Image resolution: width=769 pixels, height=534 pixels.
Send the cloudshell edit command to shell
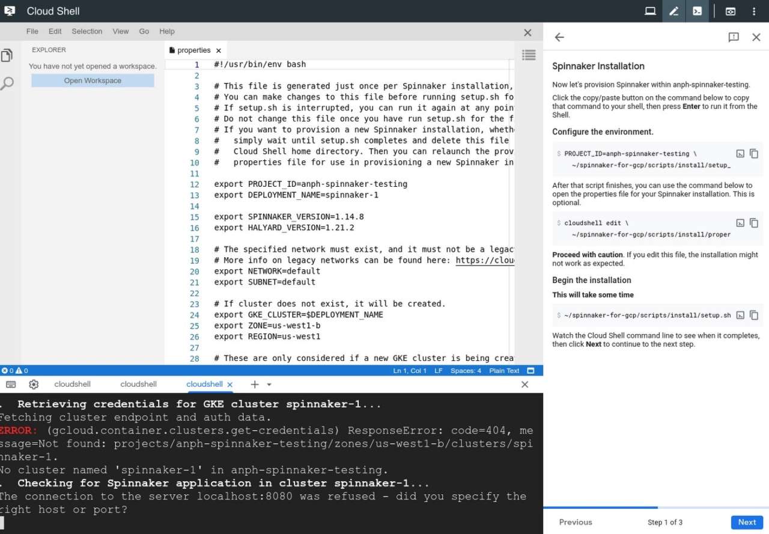pyautogui.click(x=740, y=223)
